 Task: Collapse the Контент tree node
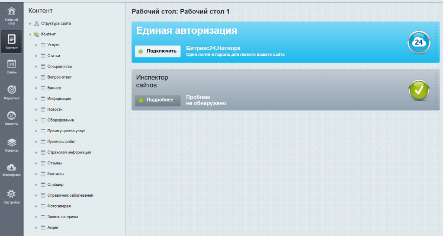30,35
